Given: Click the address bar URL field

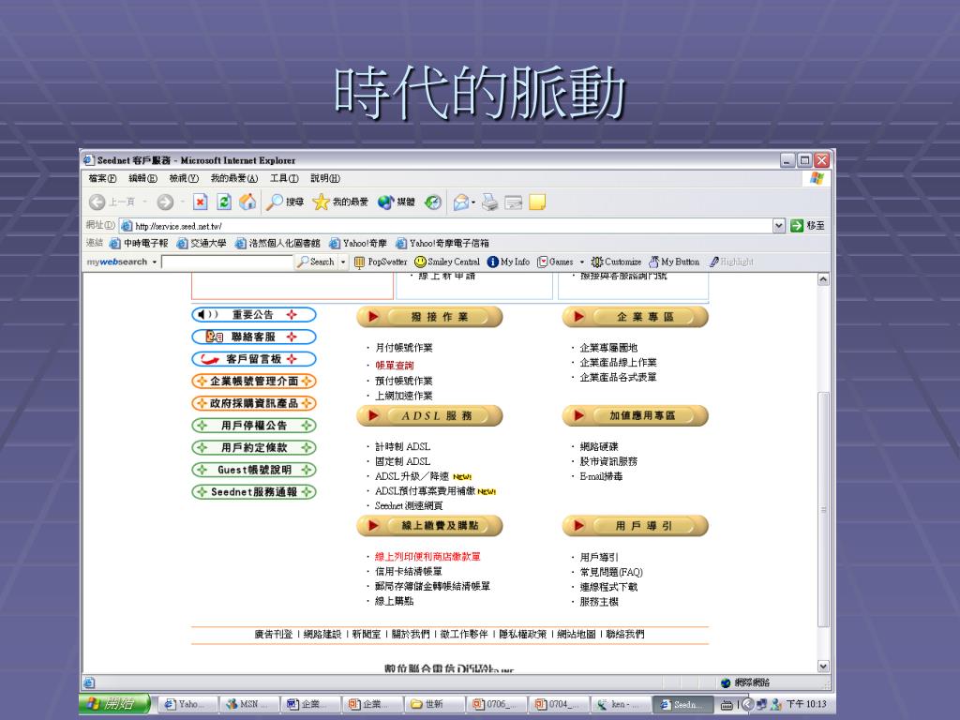Looking at the screenshot, I should click(446, 225).
